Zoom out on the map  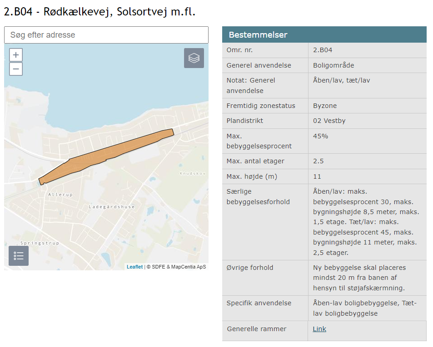[x=16, y=69]
